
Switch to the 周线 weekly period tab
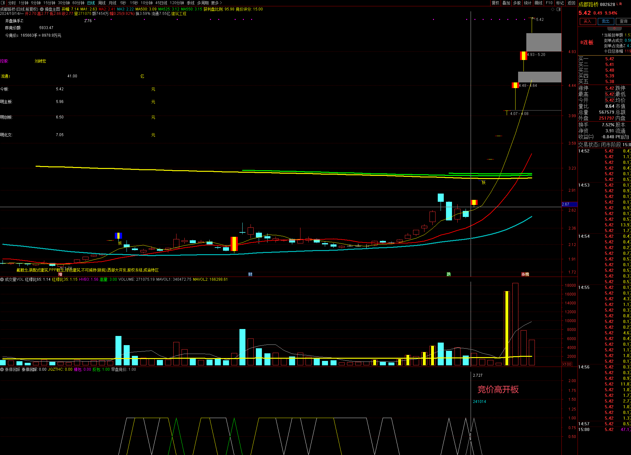pyautogui.click(x=102, y=3)
